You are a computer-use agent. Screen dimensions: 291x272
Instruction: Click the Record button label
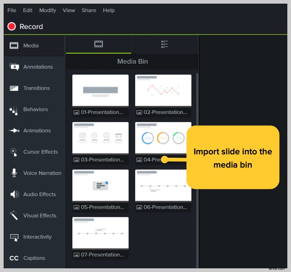coord(31,26)
